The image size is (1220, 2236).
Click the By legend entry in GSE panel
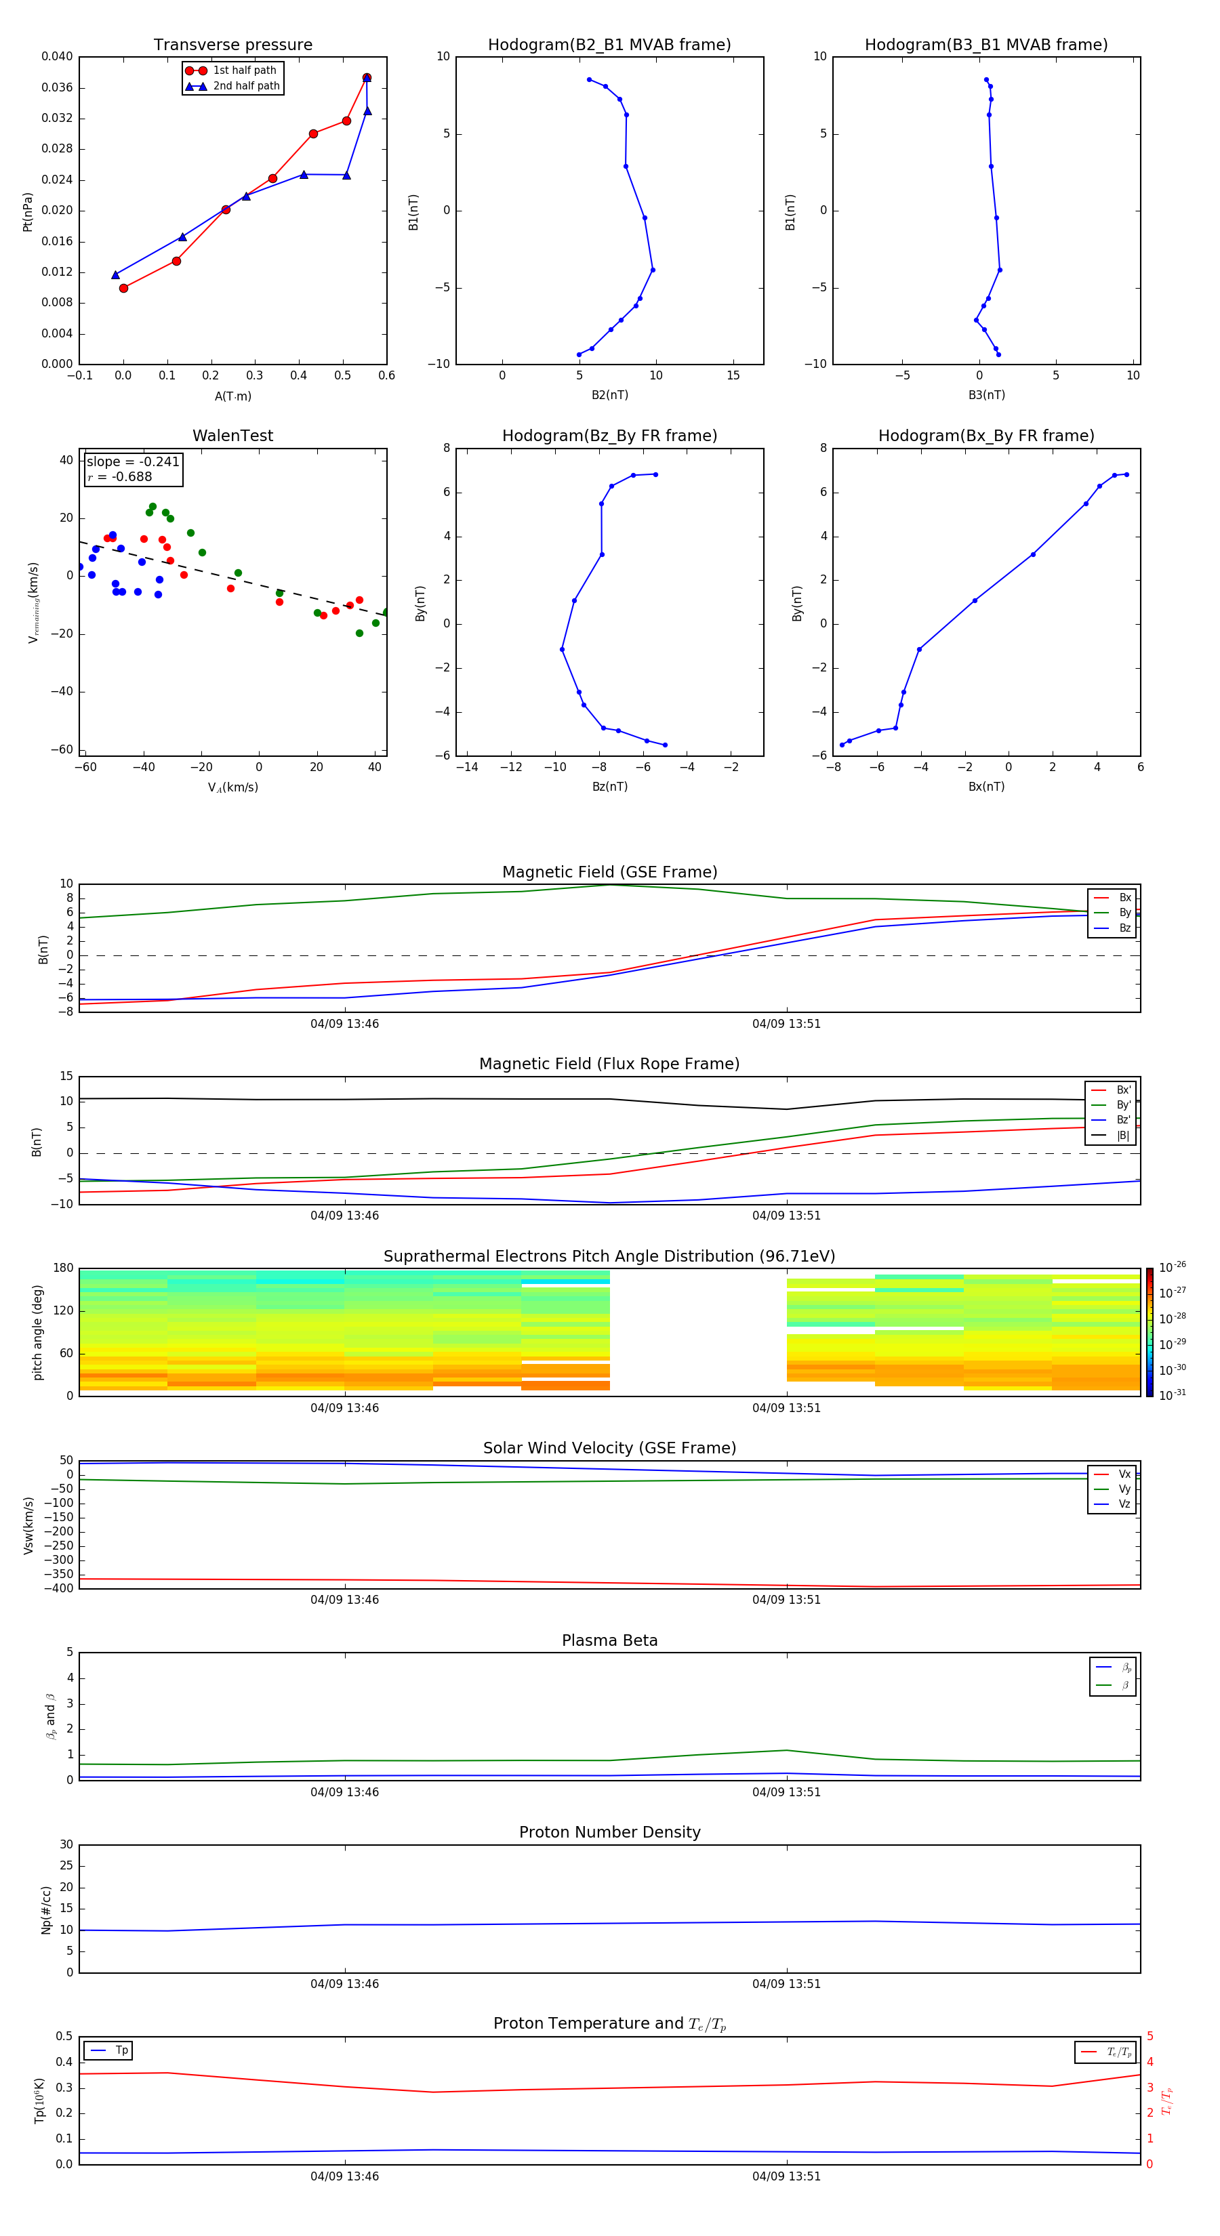[1112, 912]
